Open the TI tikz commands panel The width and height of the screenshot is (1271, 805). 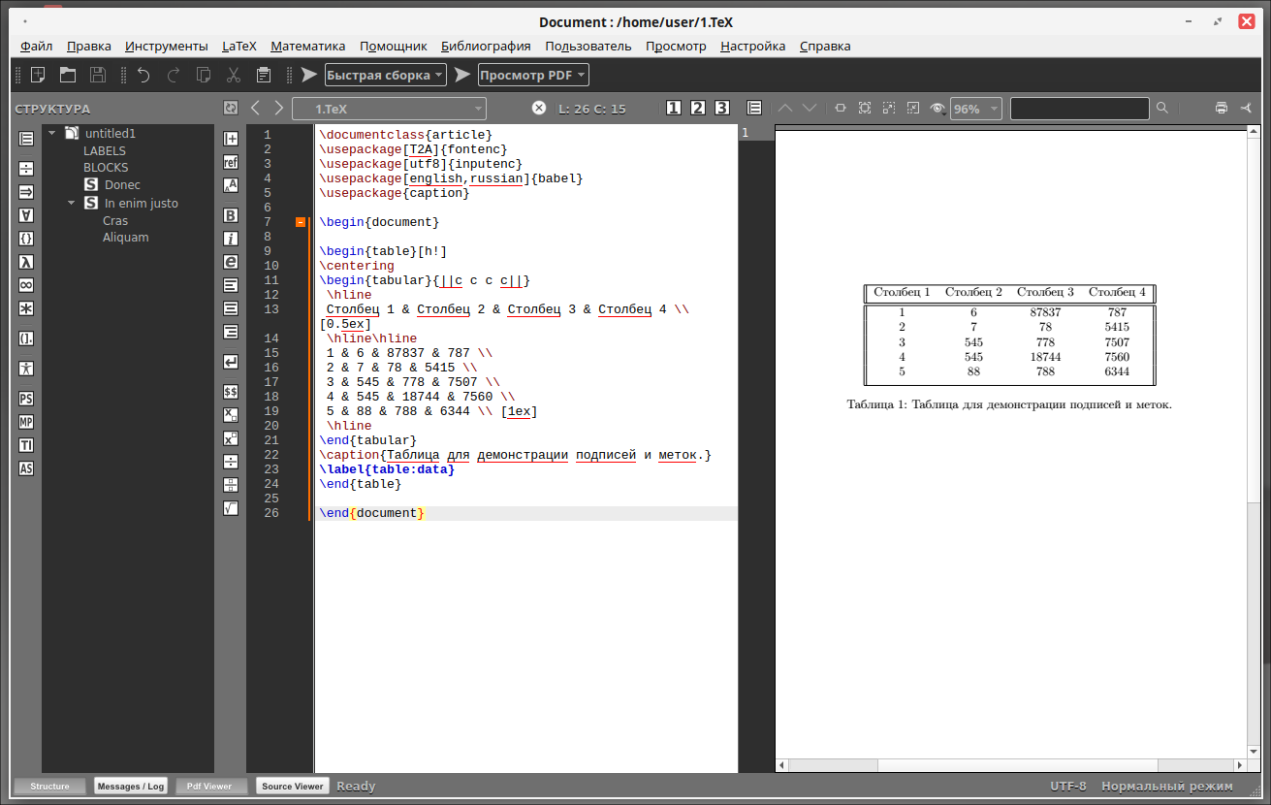27,445
